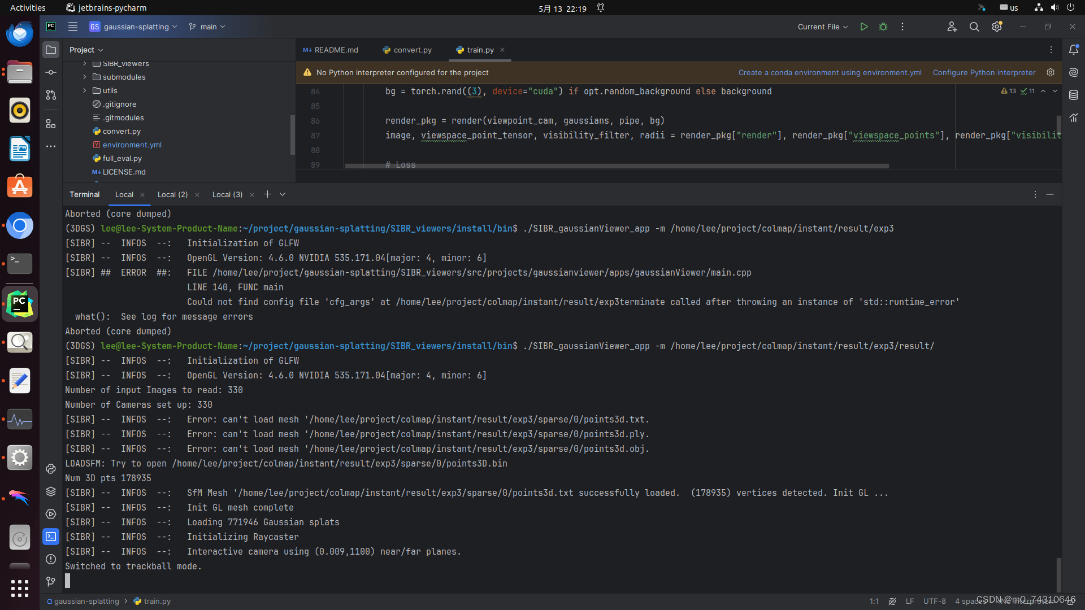1085x610 pixels.
Task: Switch to the convert.py editor tab
Action: [x=407, y=50]
